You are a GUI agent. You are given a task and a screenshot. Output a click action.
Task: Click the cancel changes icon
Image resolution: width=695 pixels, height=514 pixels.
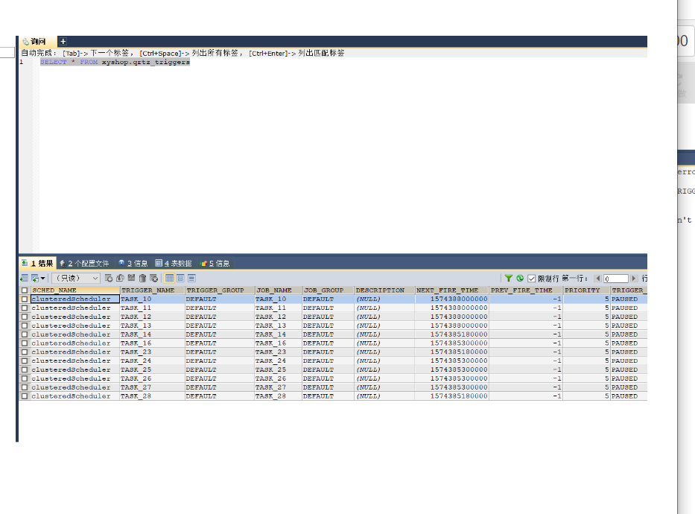153,279
